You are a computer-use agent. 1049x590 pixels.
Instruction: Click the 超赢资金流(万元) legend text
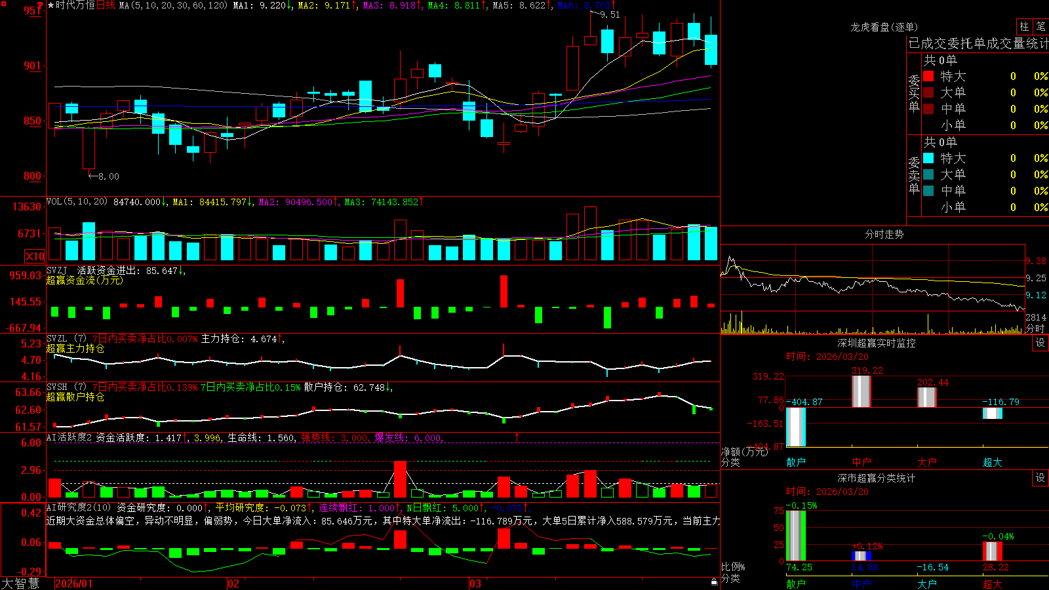pos(85,280)
